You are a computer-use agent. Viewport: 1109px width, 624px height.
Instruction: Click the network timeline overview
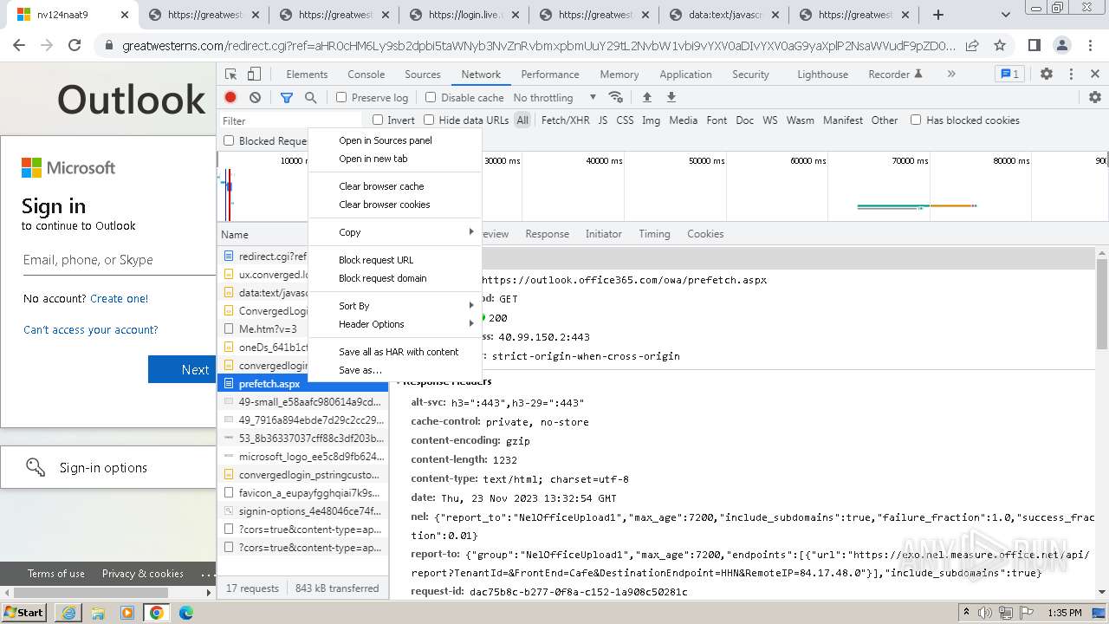(x=662, y=186)
